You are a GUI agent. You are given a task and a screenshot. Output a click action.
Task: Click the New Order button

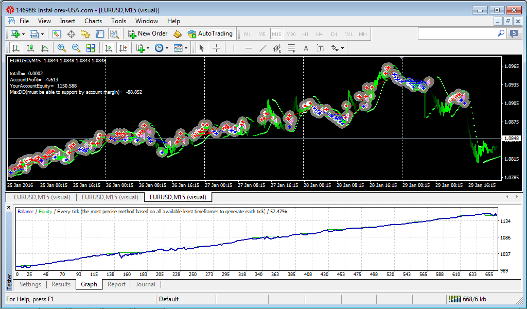tap(148, 33)
